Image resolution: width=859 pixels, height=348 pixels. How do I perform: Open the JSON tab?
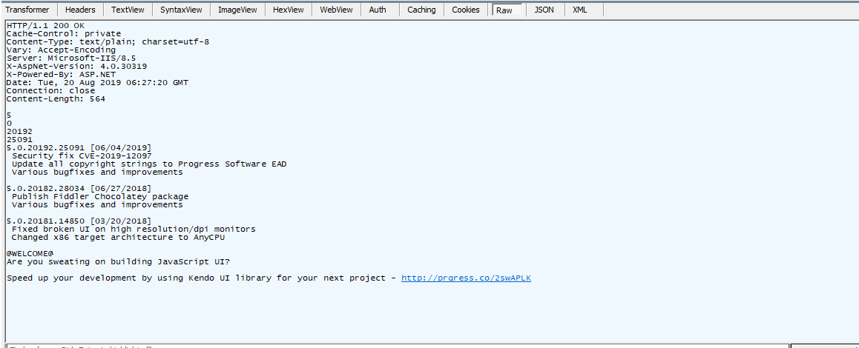point(544,10)
